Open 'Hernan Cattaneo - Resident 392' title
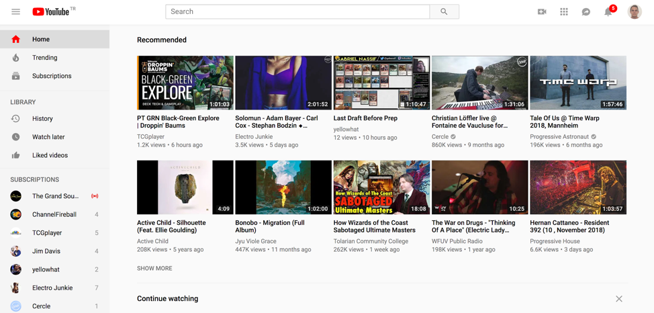The image size is (654, 313). tap(570, 226)
